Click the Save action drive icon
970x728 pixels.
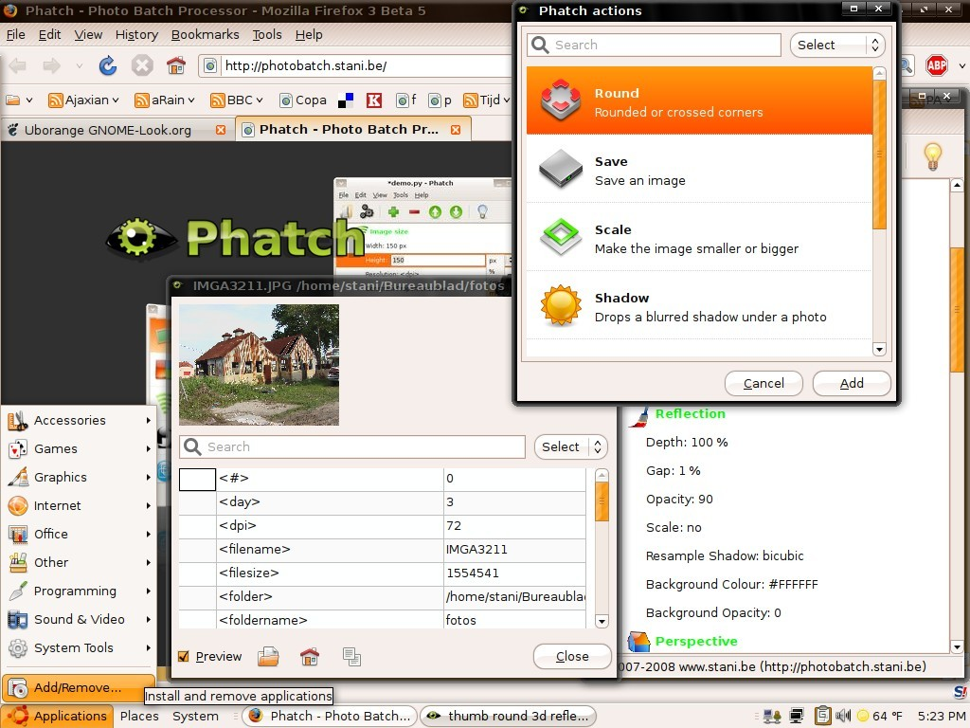(560, 170)
